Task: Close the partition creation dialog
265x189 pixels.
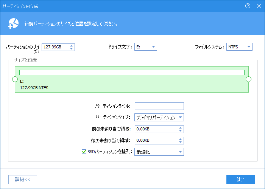Action: pos(259,6)
